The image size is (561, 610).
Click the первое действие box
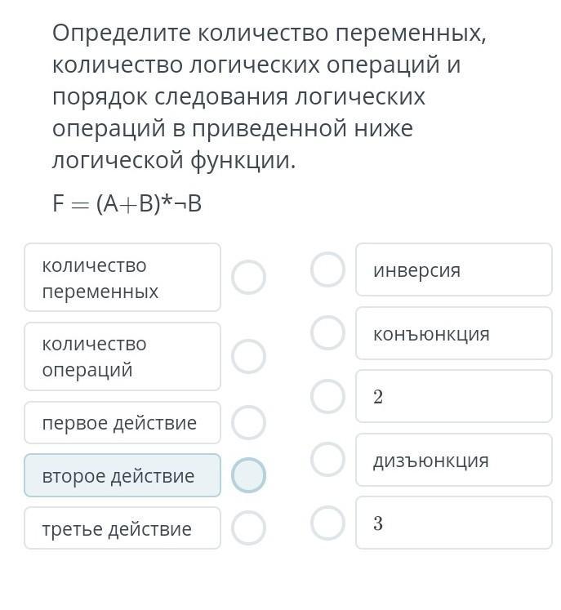(122, 422)
